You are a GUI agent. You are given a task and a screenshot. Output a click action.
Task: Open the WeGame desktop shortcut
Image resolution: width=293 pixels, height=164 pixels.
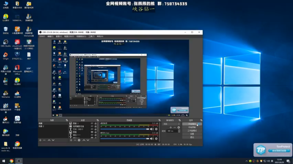click(5, 94)
